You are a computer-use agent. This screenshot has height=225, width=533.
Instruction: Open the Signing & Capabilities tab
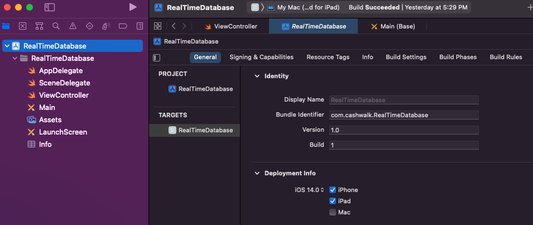click(x=261, y=57)
